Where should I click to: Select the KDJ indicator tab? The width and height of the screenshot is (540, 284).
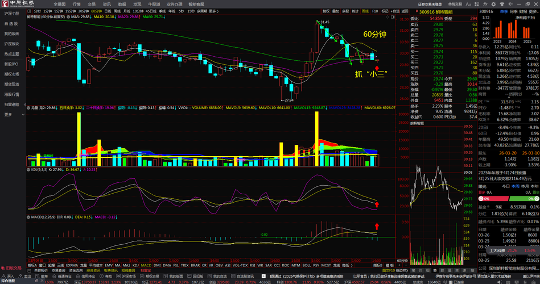pos(135,265)
